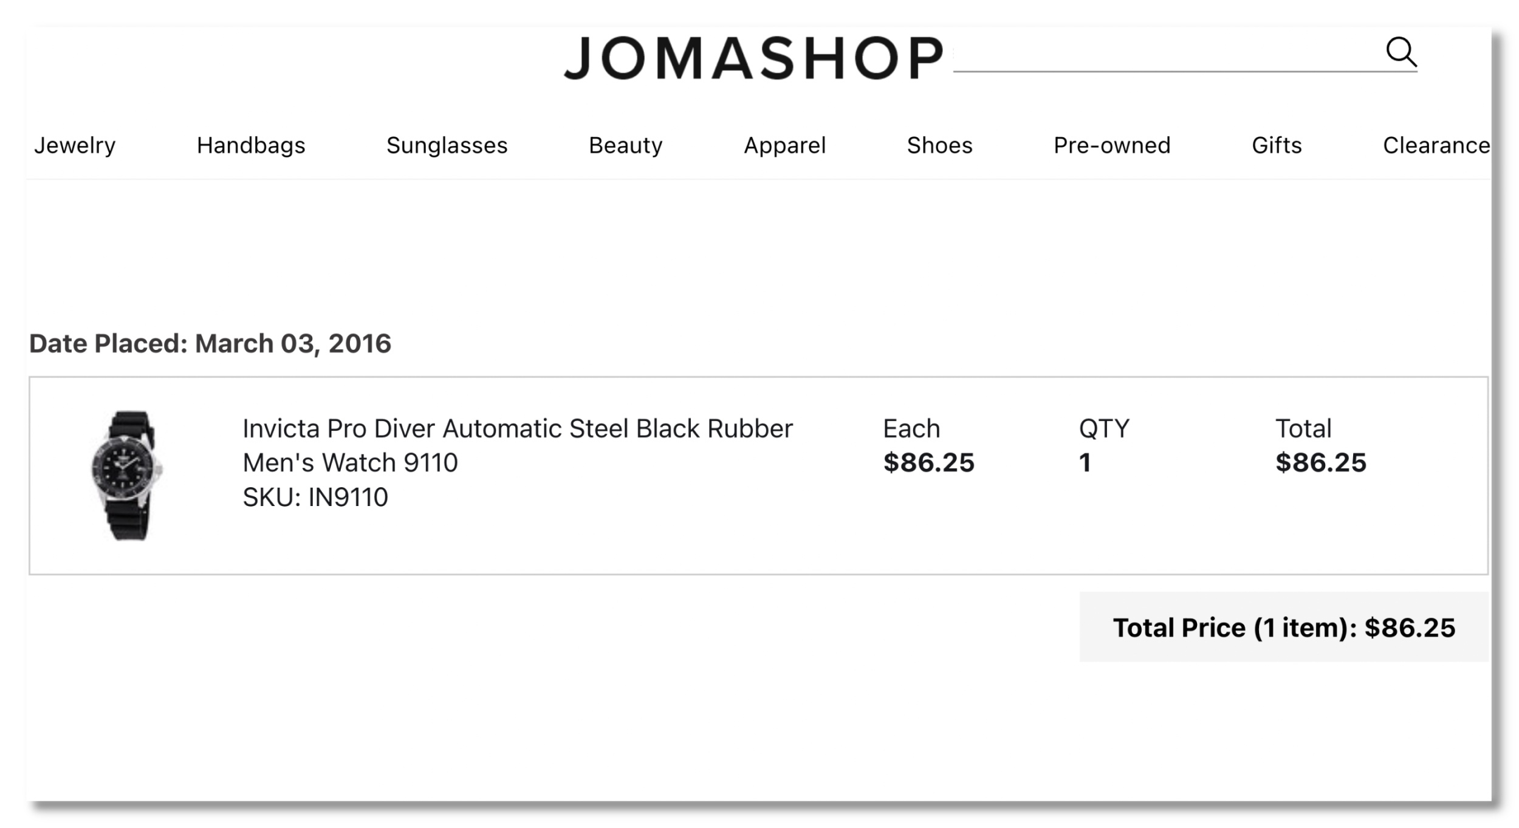Select the Gifts menu item
The height and width of the screenshot is (828, 1519).
tap(1277, 146)
